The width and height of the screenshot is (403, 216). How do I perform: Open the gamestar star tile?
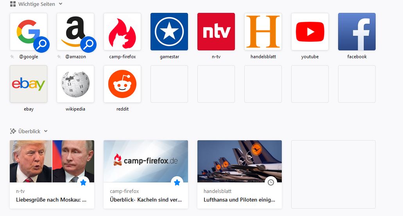169,32
